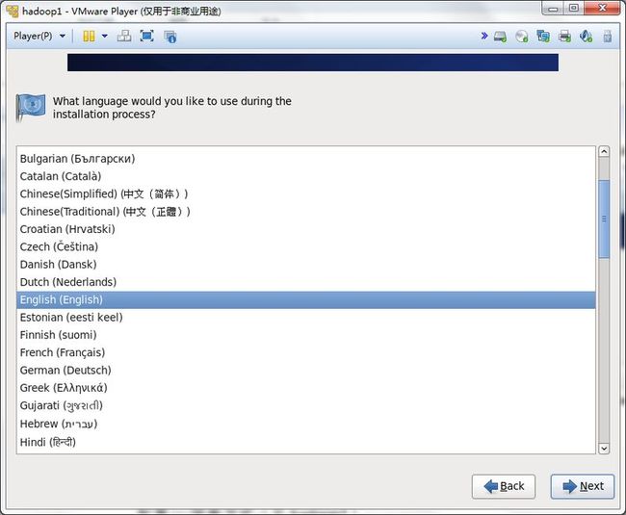Close the hadoop1 VMware Player window
This screenshot has width=626, height=515.
[x=603, y=8]
